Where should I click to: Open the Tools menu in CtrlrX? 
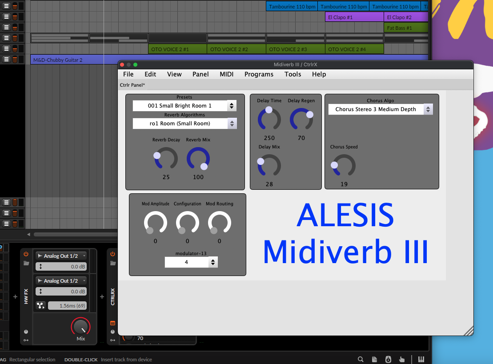tap(293, 74)
